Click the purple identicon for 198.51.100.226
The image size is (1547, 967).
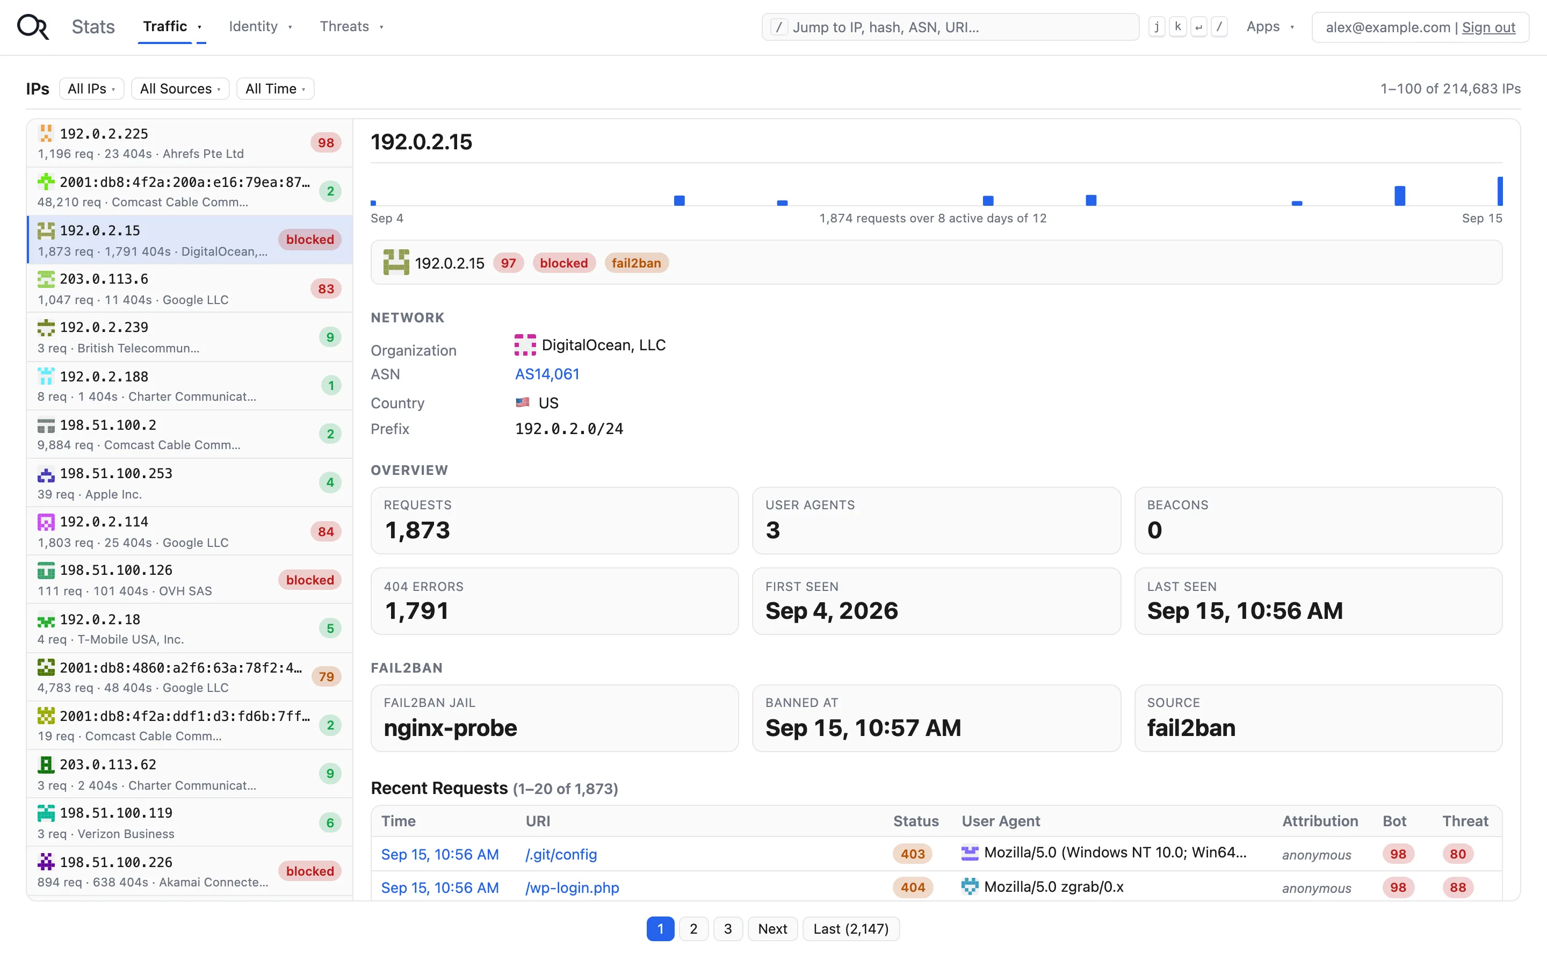coord(46,862)
